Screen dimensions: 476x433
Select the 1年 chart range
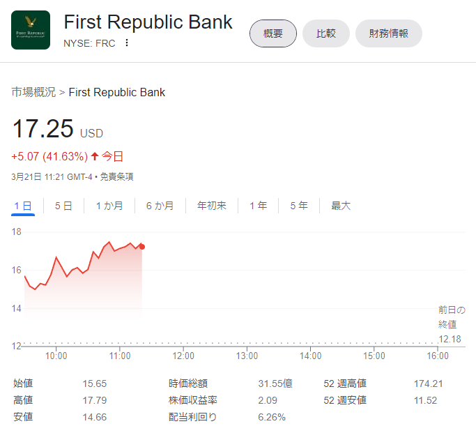[x=259, y=206]
